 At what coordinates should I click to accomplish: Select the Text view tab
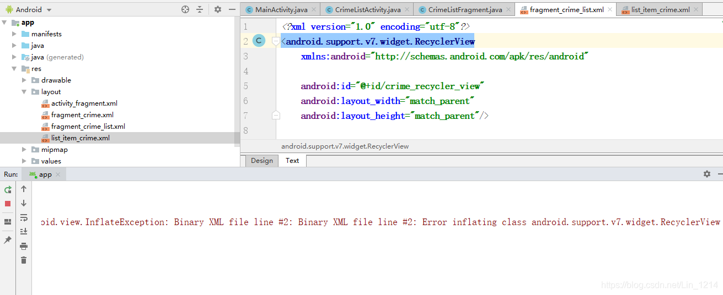pos(292,161)
